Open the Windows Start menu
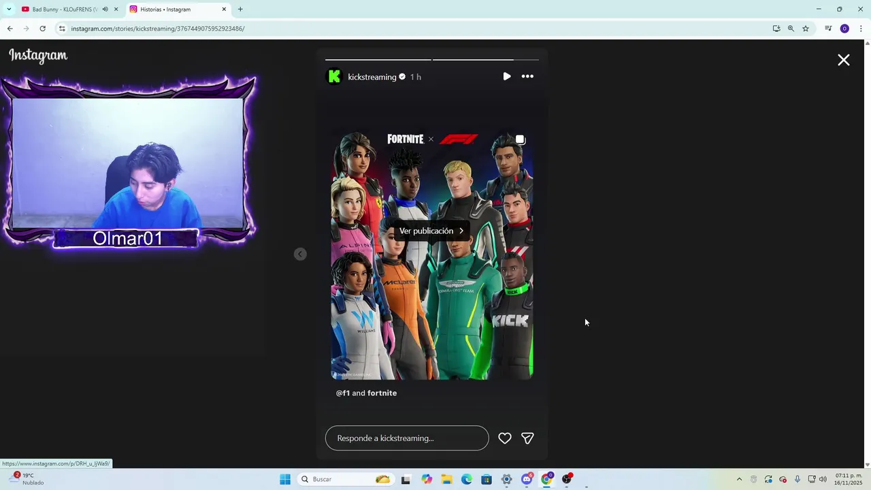 coord(285,480)
